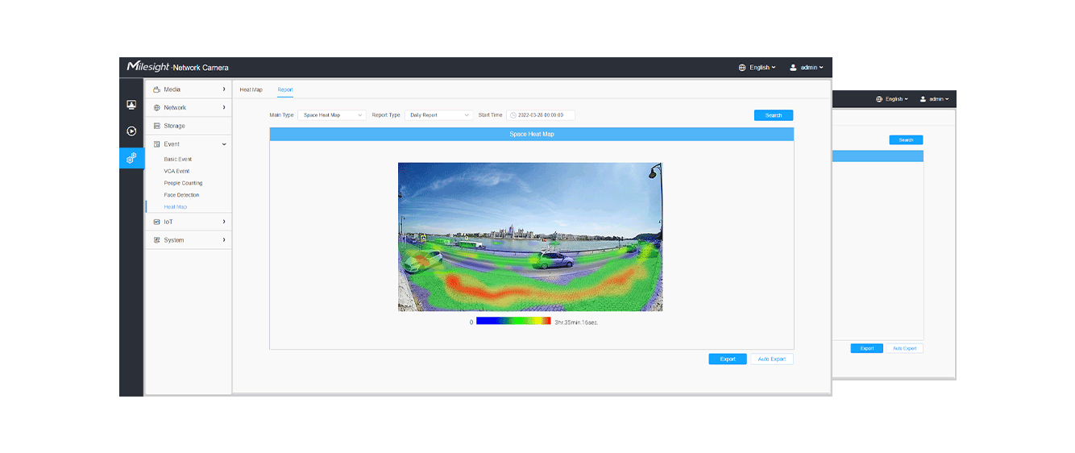The image size is (1075, 453).
Task: Click the Search button in the front window
Action: pyautogui.click(x=773, y=115)
